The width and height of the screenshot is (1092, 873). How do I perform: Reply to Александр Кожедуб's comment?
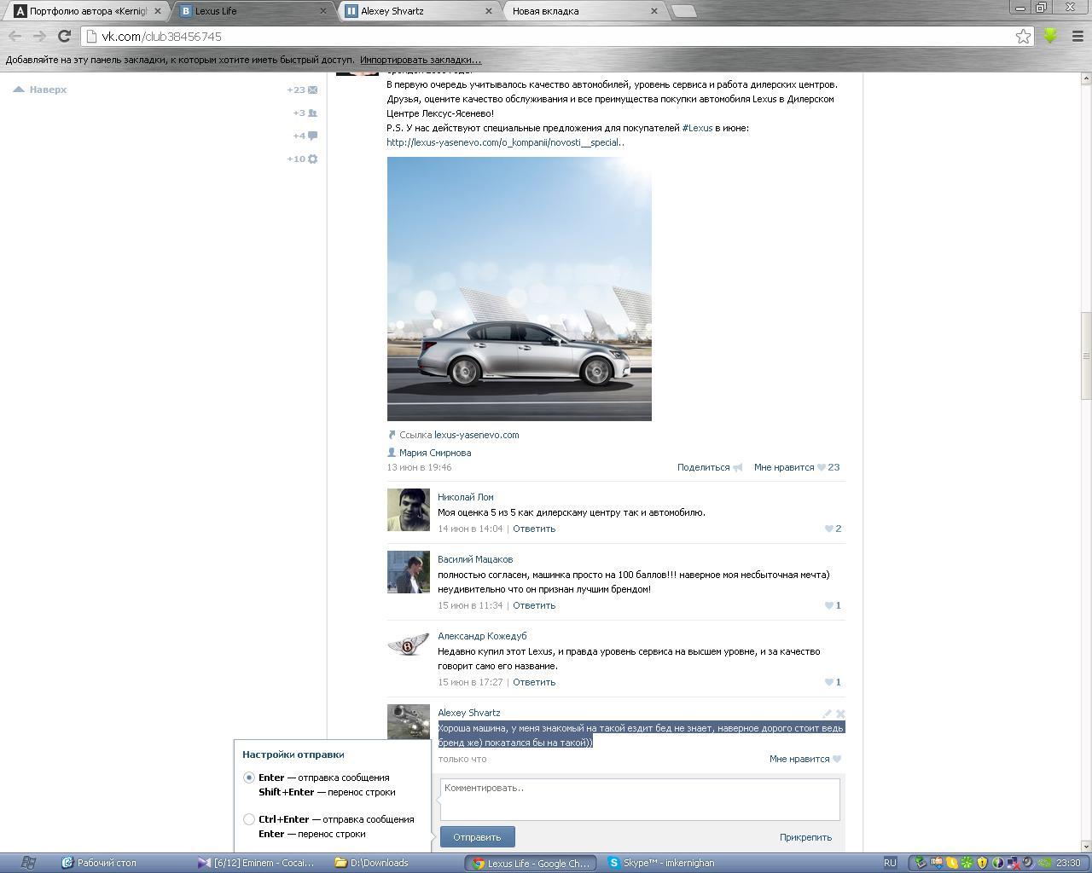tap(534, 682)
